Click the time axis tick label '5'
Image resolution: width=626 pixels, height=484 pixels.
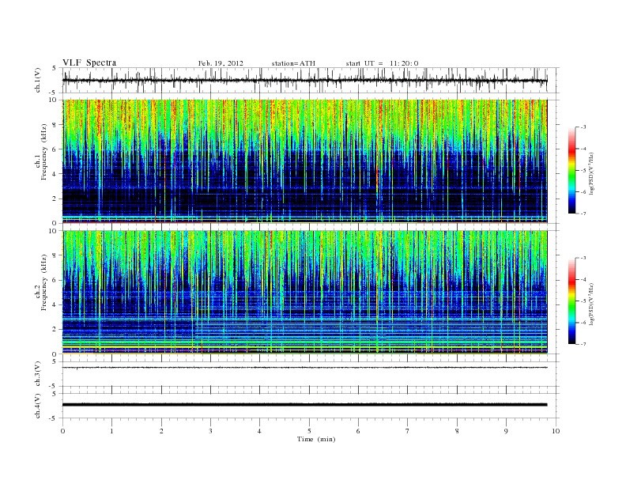tap(309, 431)
